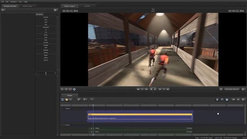
Task: Click the add animation set plus button
Action: click(x=3, y=10)
